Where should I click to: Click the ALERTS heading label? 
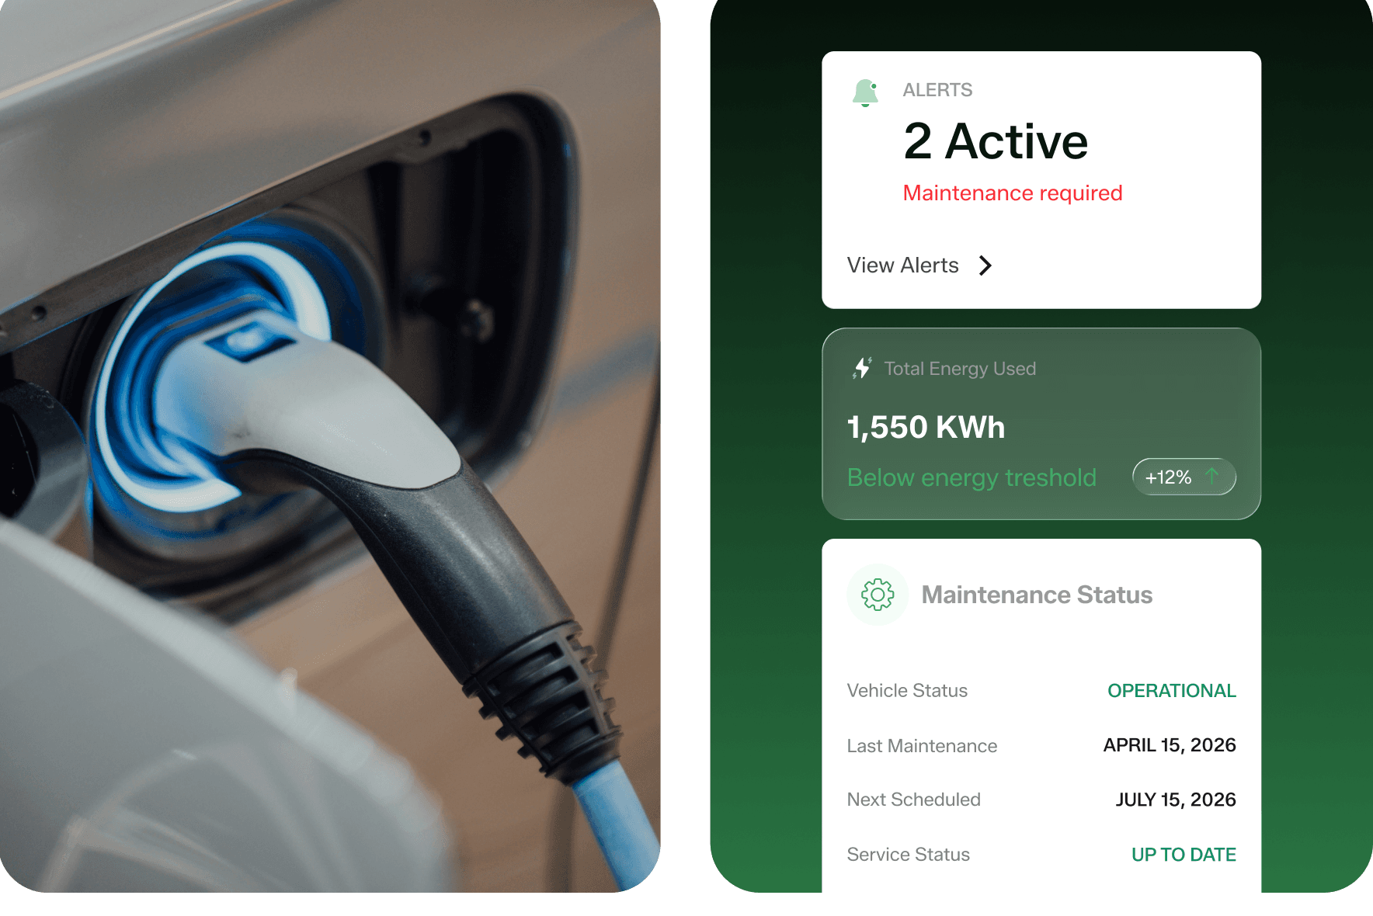coord(937,90)
